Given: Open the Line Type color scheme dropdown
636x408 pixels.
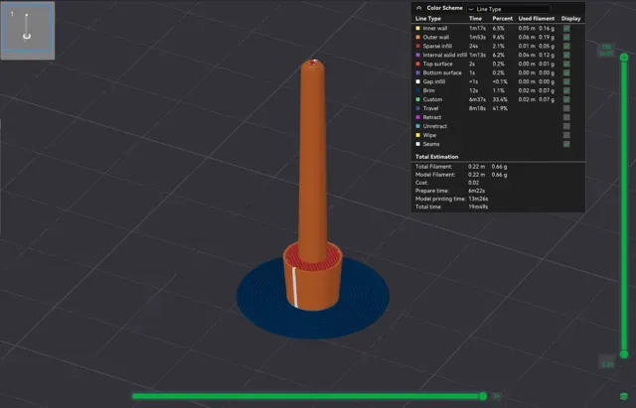Looking at the screenshot, I should [508, 9].
